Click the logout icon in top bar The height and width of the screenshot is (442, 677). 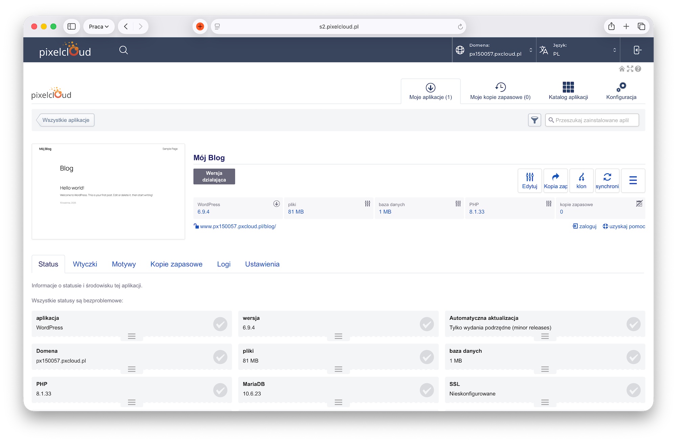637,50
